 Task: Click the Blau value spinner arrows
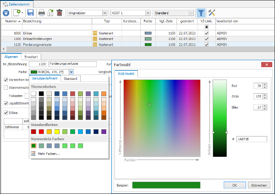[x=264, y=107]
